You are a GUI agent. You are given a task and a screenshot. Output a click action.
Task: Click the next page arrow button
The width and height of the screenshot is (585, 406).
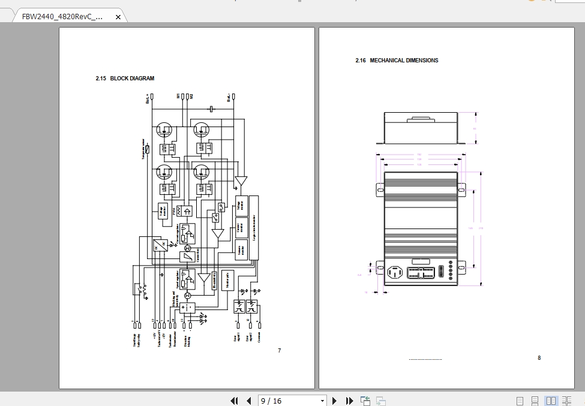[x=335, y=401]
